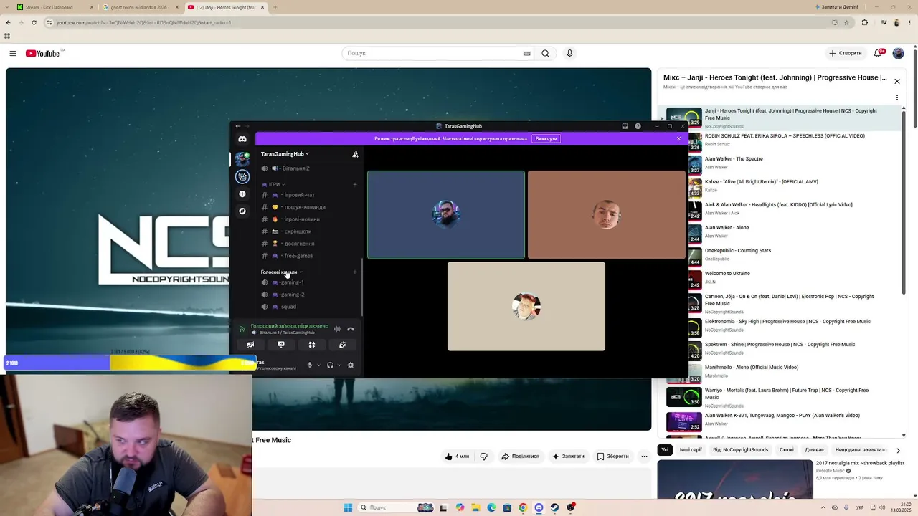Click the Зберегти save button
Image resolution: width=918 pixels, height=516 pixels.
[x=612, y=457]
